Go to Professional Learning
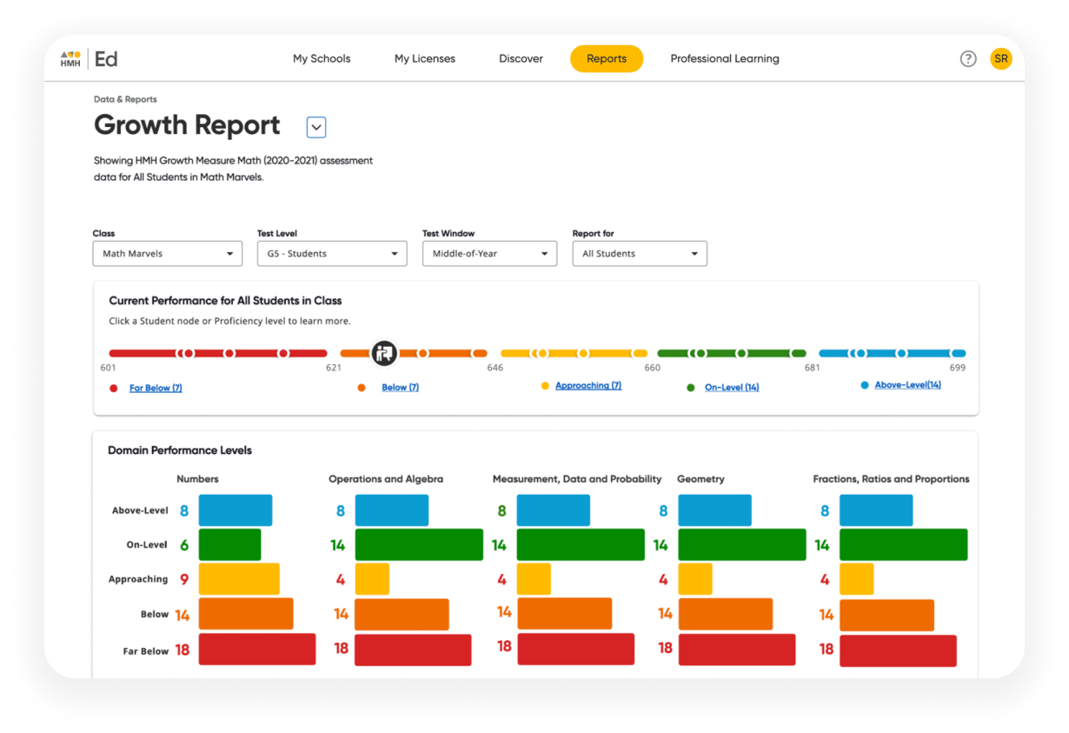Screen dimensions: 1069x733 click(x=725, y=58)
